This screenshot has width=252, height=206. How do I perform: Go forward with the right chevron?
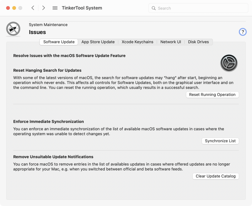[43, 8]
